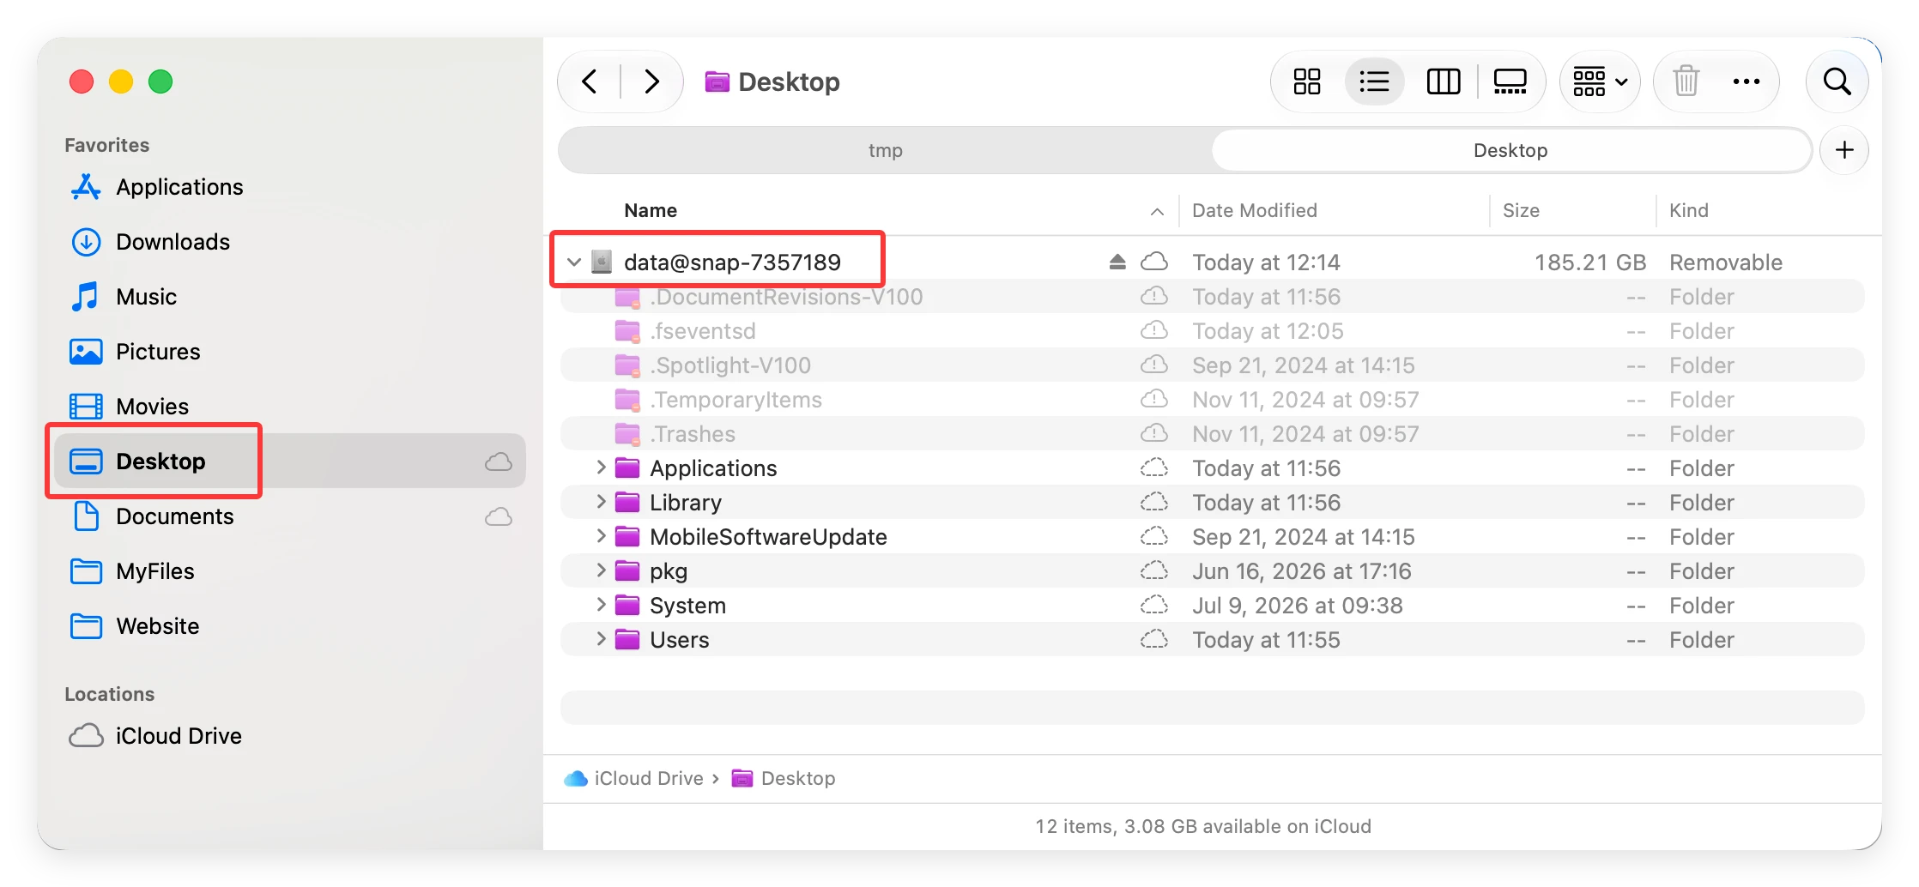1919x887 pixels.
Task: Select the Users folder name
Action: click(x=679, y=640)
